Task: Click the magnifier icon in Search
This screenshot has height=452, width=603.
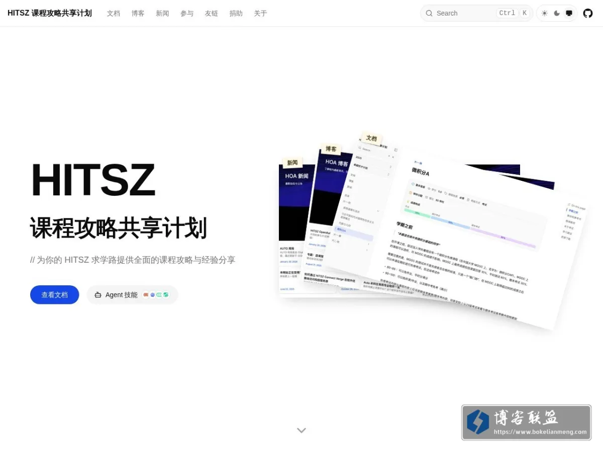Action: coord(429,14)
